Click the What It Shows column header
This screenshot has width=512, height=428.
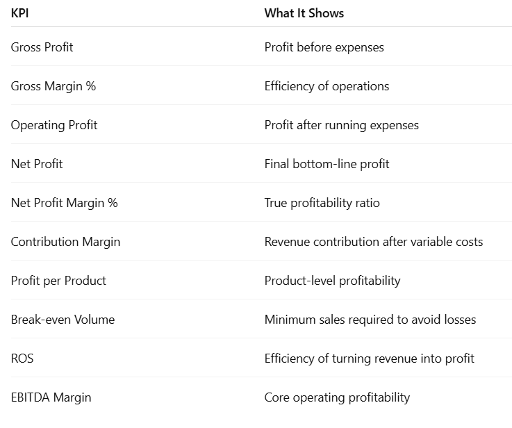click(304, 13)
